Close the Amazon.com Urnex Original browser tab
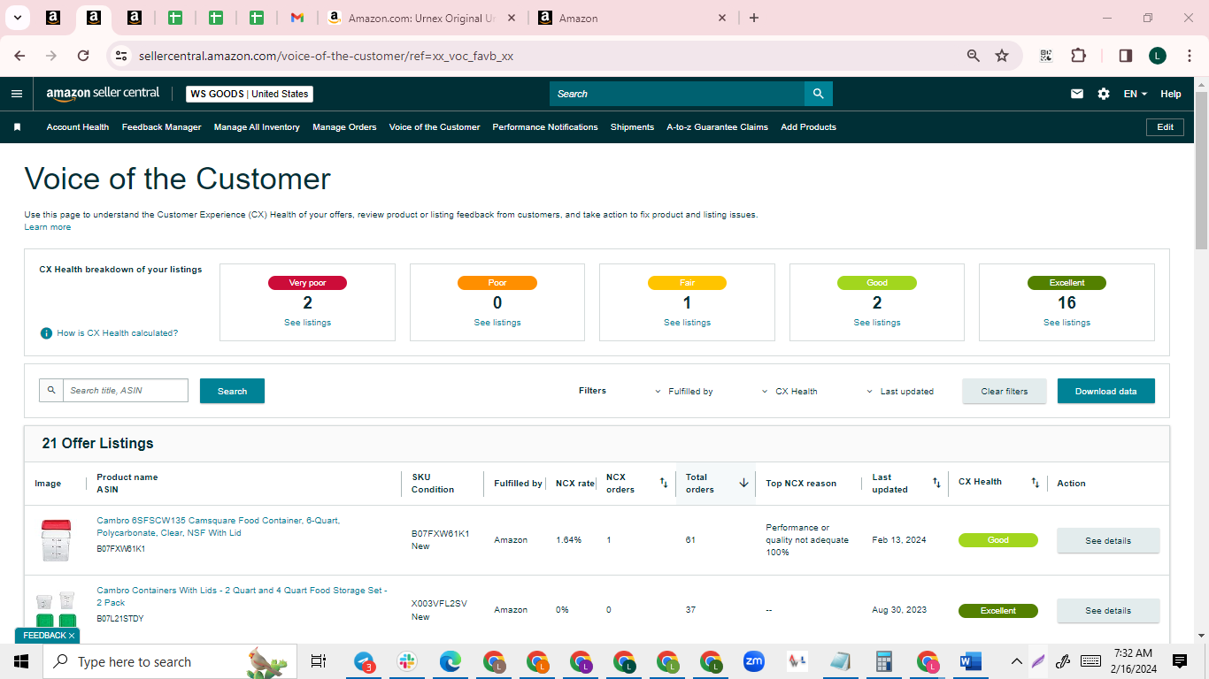Image resolution: width=1209 pixels, height=679 pixels. pos(512,18)
